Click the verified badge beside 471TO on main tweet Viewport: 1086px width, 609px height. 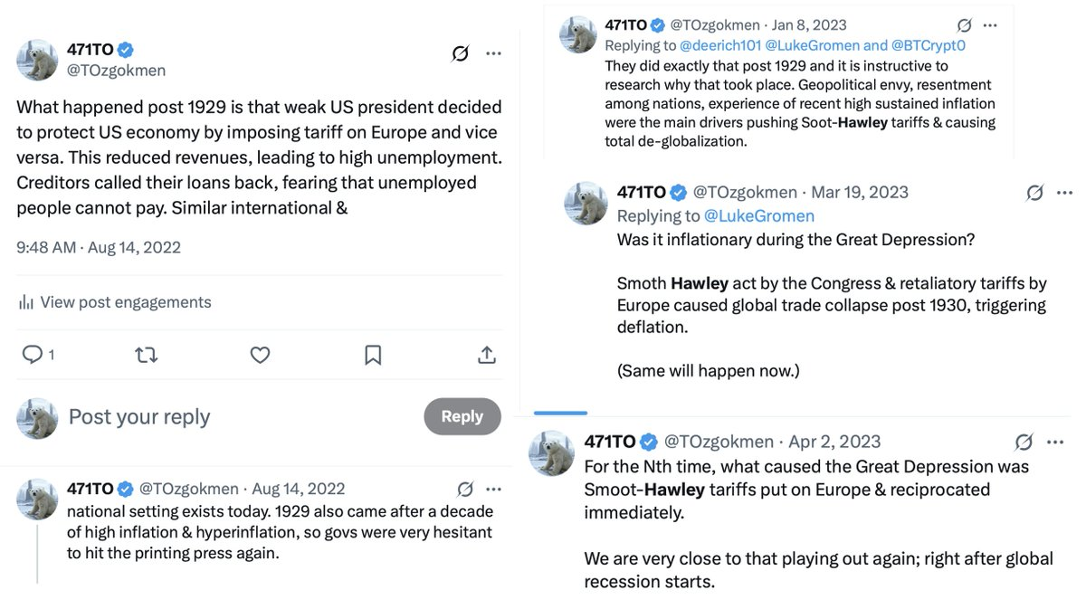tap(128, 50)
